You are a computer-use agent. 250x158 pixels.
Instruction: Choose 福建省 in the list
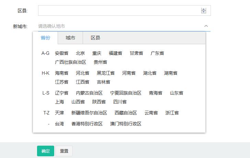(116, 53)
